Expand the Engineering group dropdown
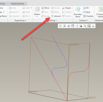The image size is (103, 102). 20,20
